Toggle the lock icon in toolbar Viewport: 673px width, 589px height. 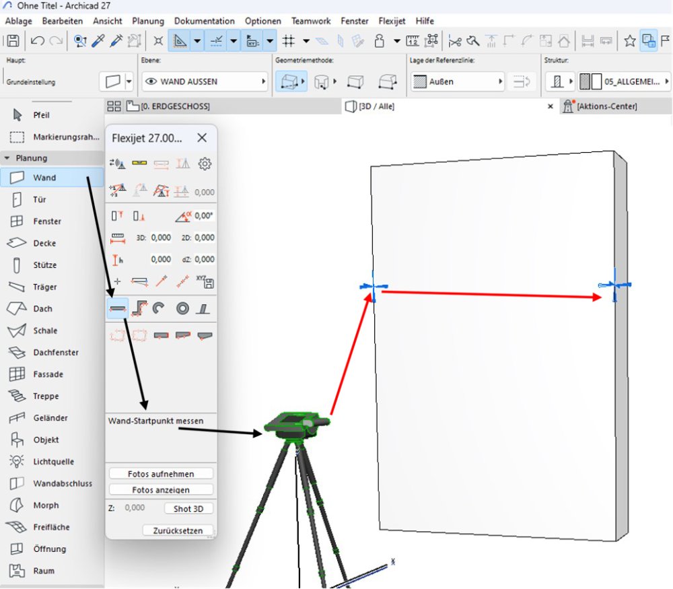coord(380,41)
